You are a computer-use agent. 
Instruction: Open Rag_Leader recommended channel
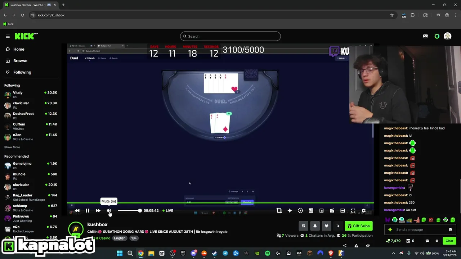[31, 197]
